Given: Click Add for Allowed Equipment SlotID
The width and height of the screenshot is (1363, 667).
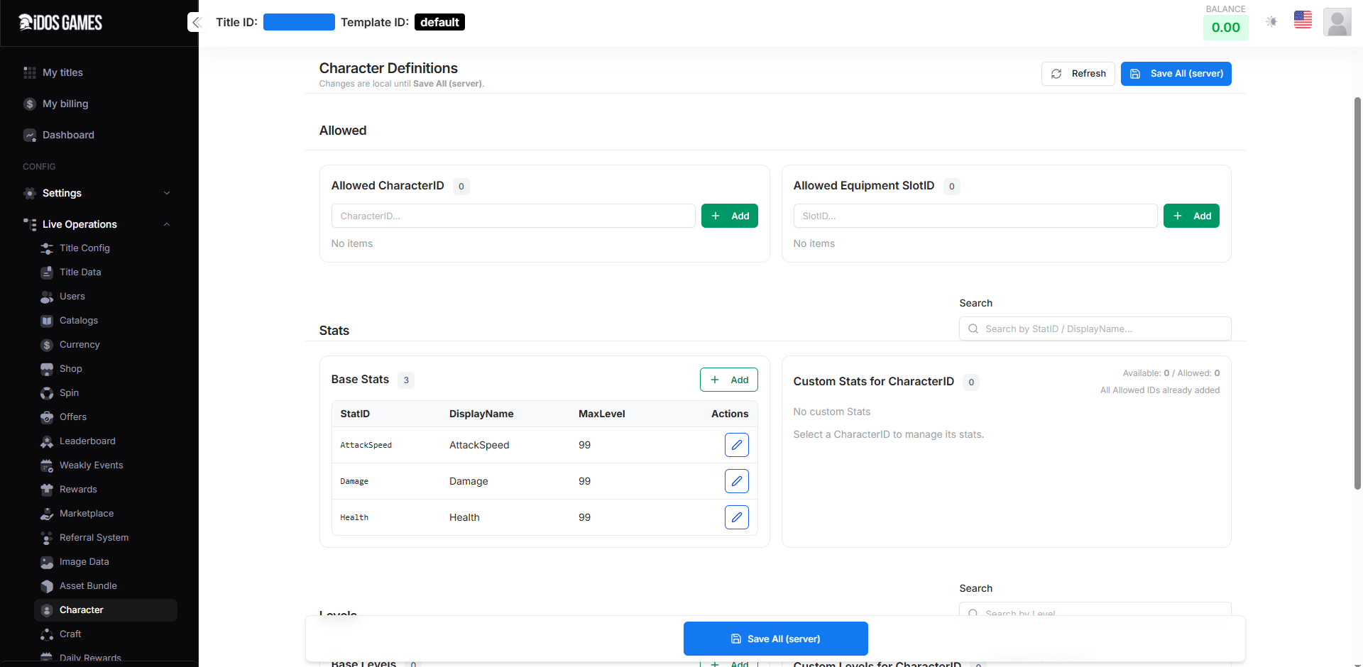Looking at the screenshot, I should (1190, 216).
